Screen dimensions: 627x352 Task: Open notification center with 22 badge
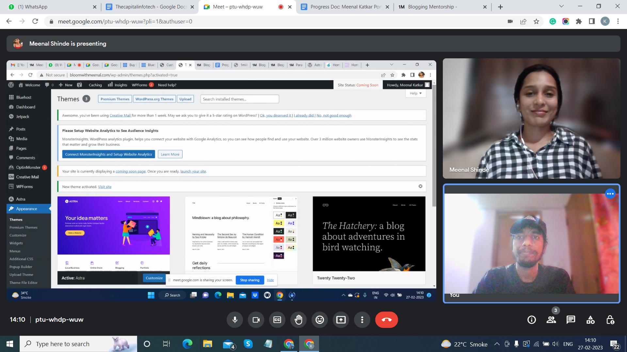pyautogui.click(x=615, y=345)
